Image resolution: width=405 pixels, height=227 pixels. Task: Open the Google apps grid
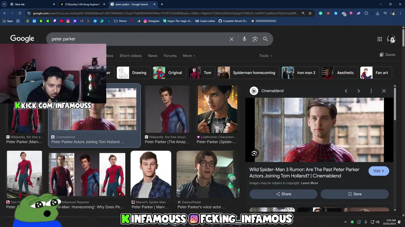point(380,39)
